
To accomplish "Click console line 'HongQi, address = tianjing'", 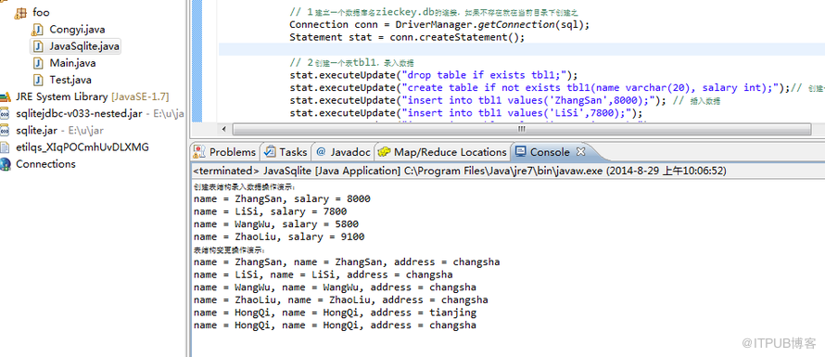I will tap(336, 312).
